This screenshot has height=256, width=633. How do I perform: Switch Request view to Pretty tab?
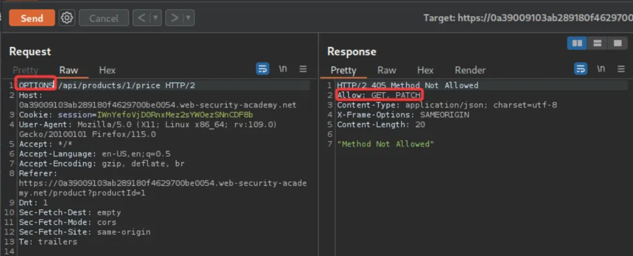(25, 70)
